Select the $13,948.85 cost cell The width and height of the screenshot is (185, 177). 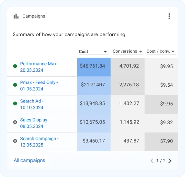click(x=94, y=105)
